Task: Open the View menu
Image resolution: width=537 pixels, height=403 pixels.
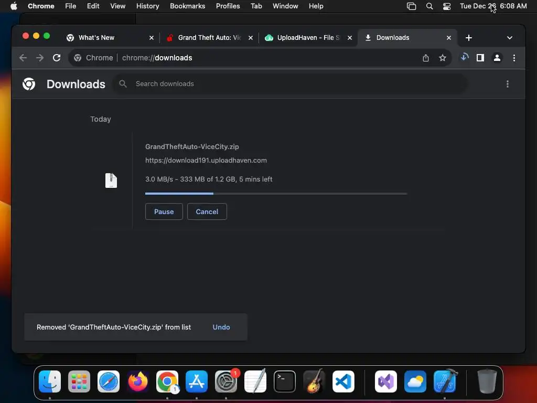Action: click(x=117, y=6)
